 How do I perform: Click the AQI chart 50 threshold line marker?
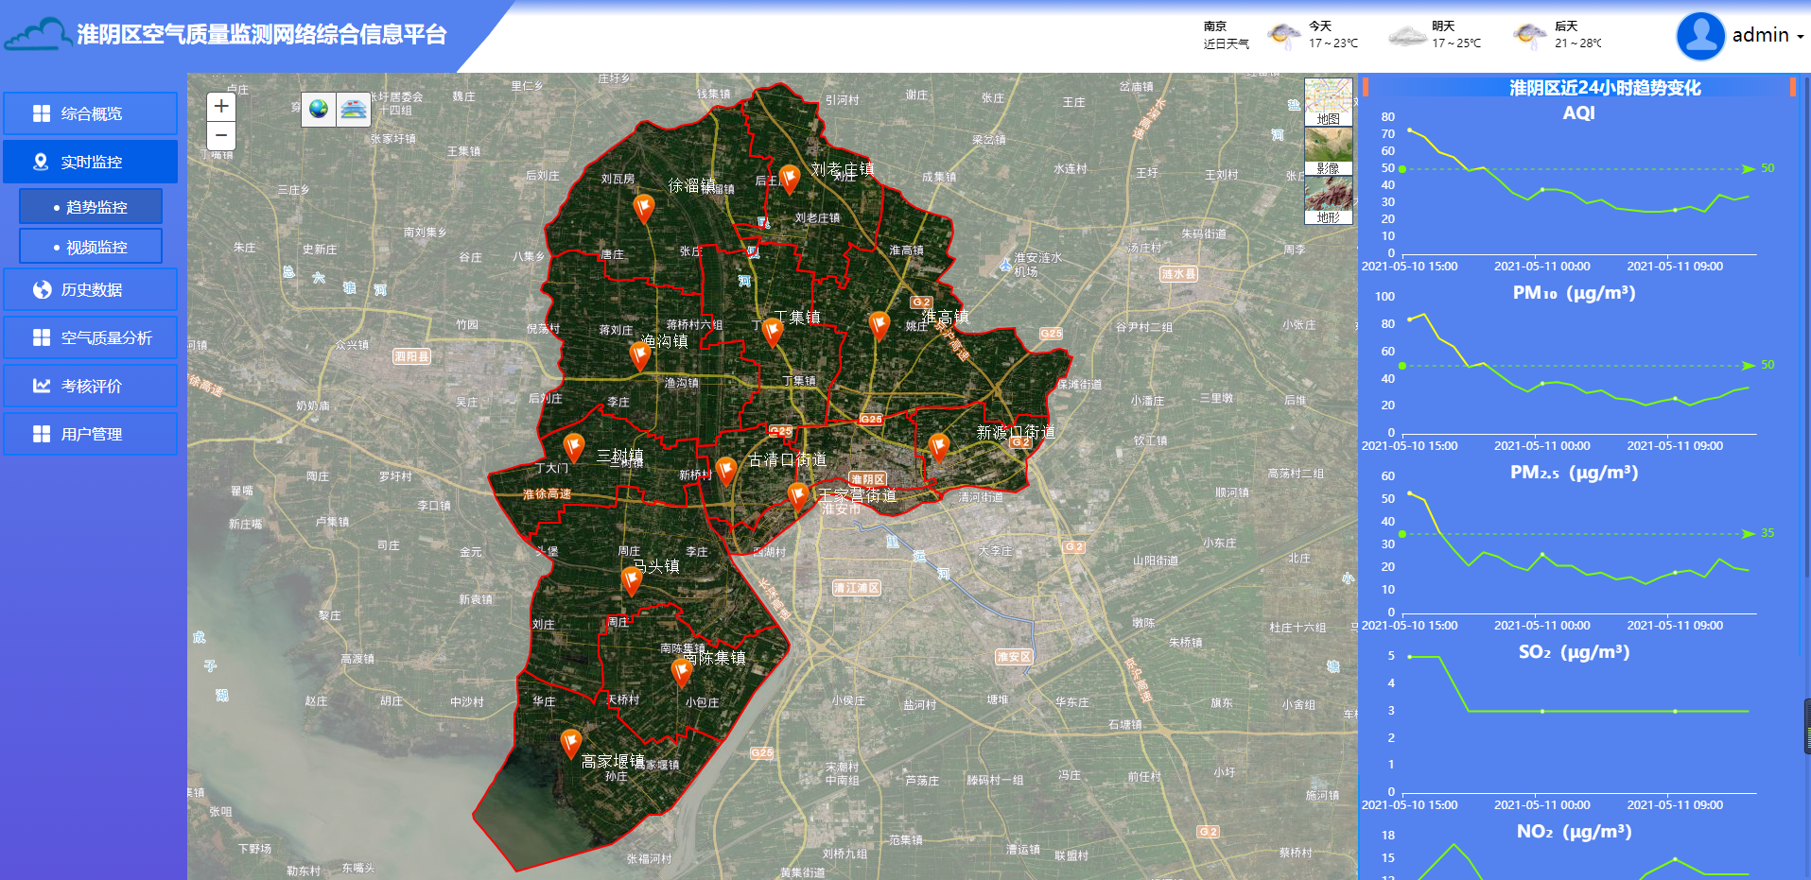pyautogui.click(x=1402, y=169)
